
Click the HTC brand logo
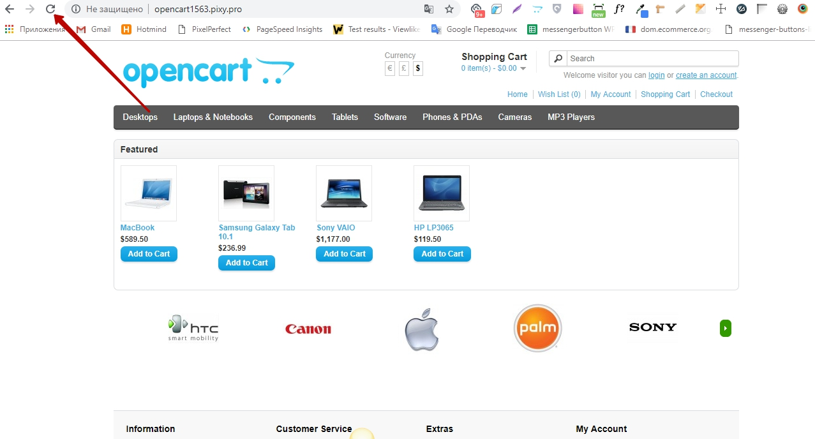pos(193,328)
